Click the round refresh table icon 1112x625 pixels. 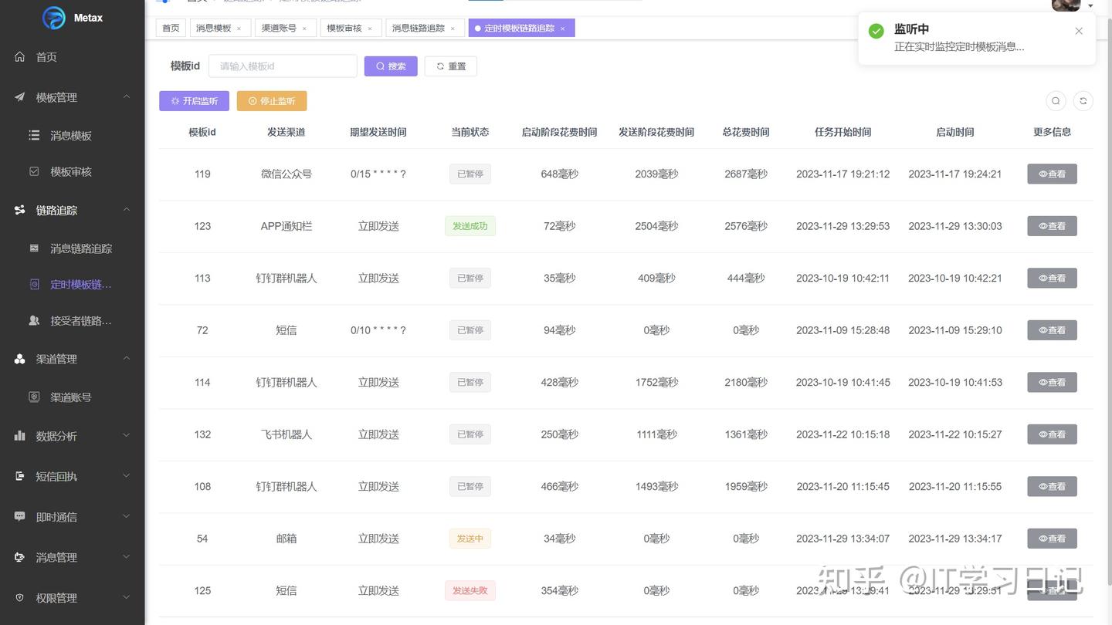point(1083,101)
